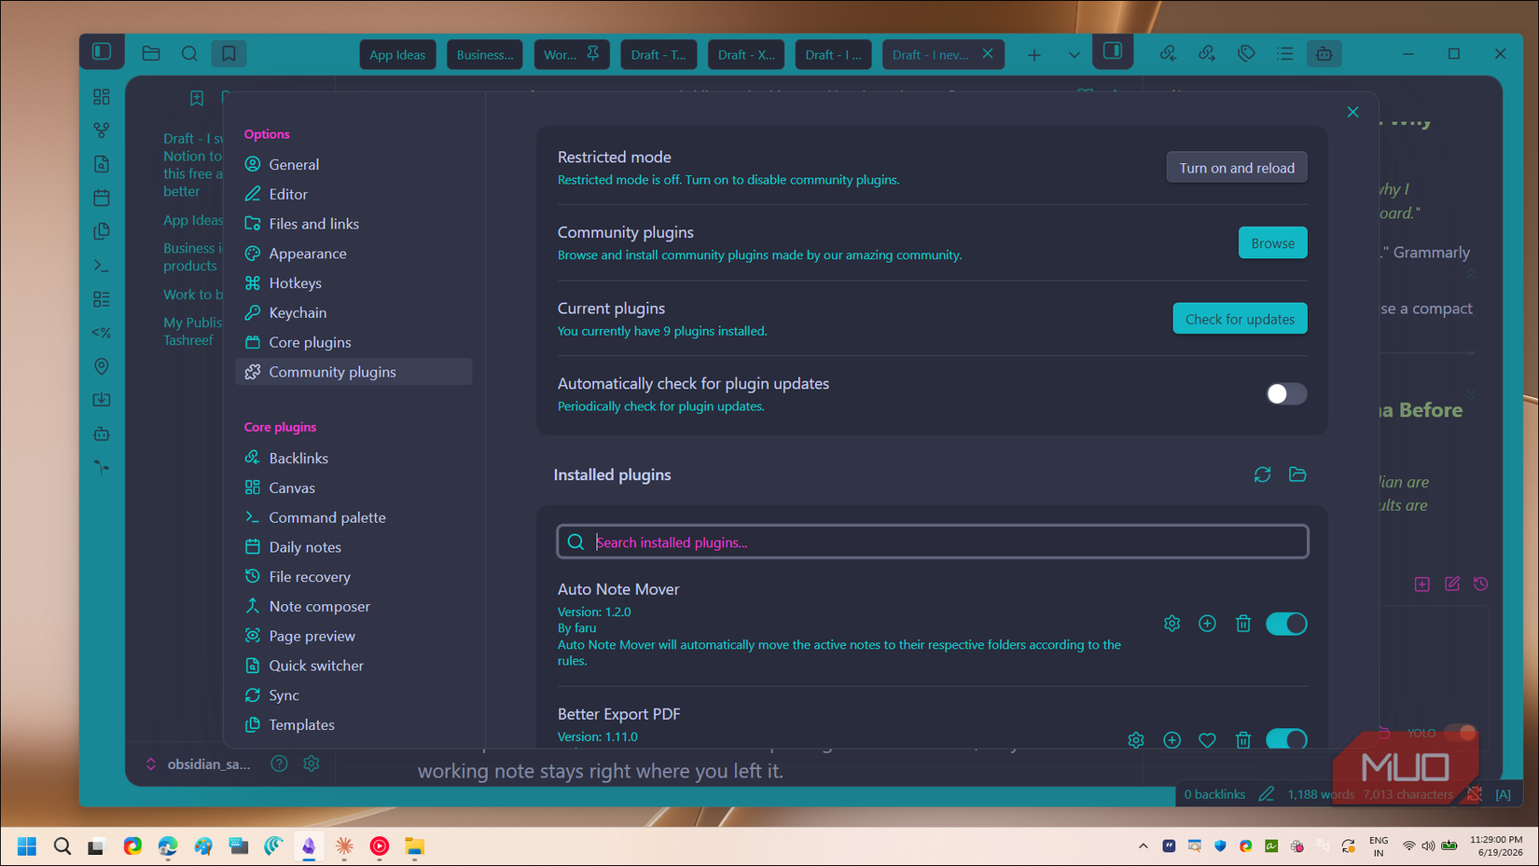Viewport: 1539px width, 866px height.
Task: Open Better Export PDF settings gear
Action: coord(1136,740)
